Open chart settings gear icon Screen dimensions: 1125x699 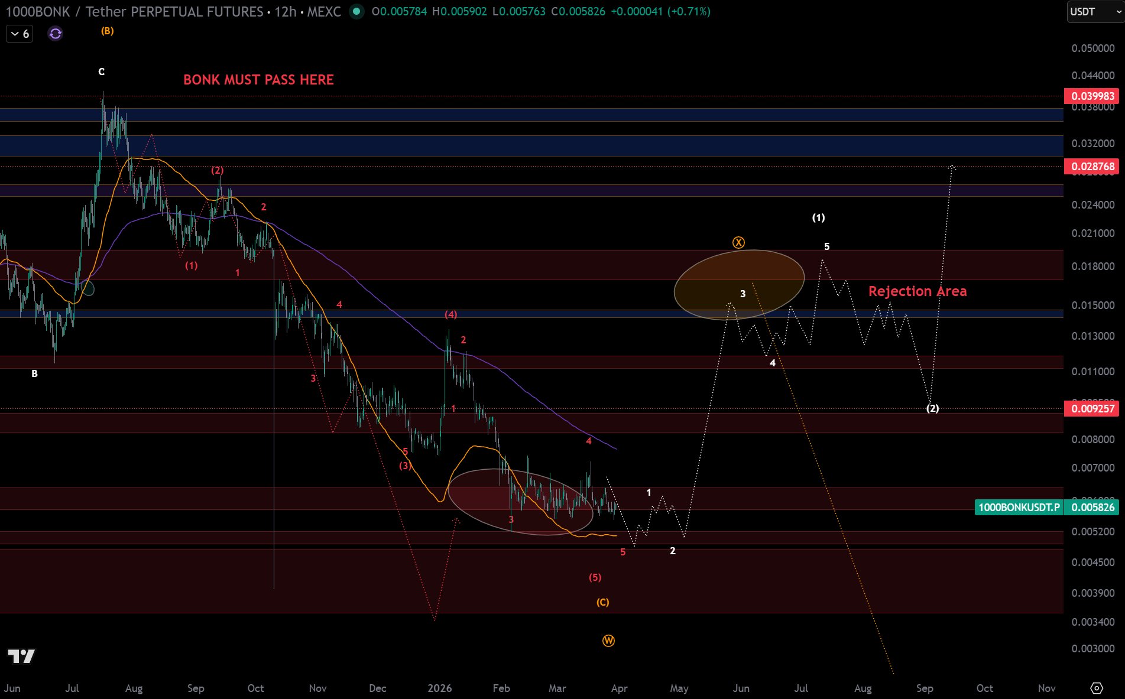1097,688
